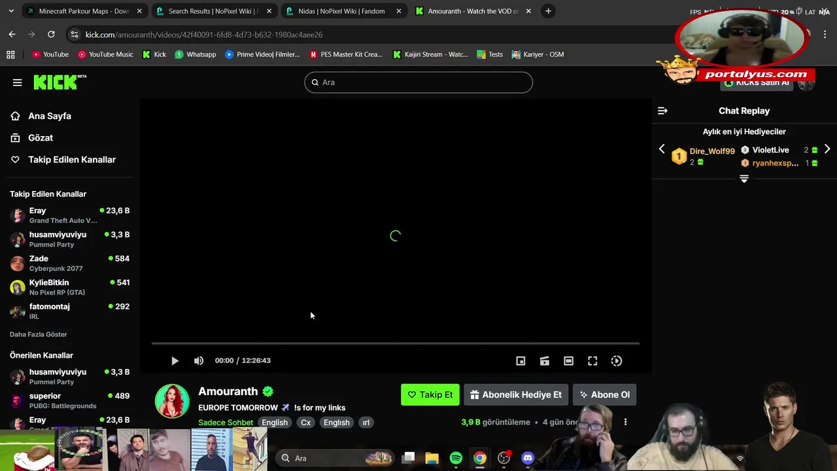This screenshot has width=837, height=471.
Task: Subscribe with Abone Ol button
Action: coord(605,394)
